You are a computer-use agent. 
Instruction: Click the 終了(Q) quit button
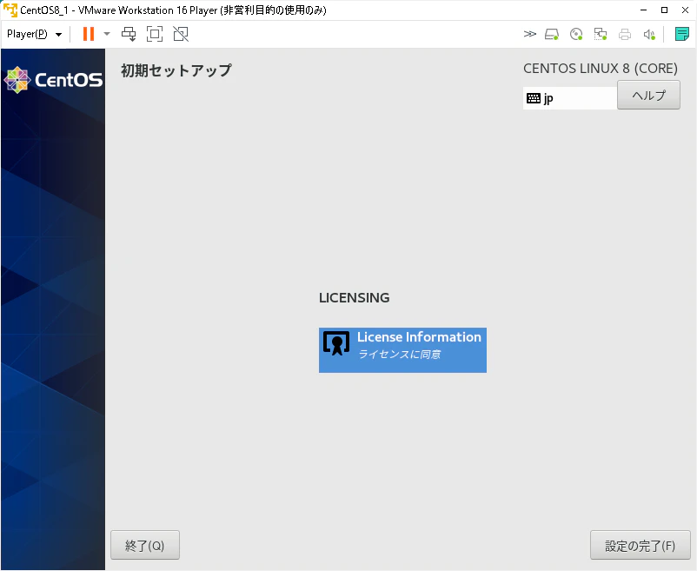click(x=145, y=545)
